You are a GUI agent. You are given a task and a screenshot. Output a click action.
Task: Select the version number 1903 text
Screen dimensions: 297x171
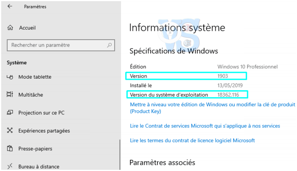tap(223, 76)
